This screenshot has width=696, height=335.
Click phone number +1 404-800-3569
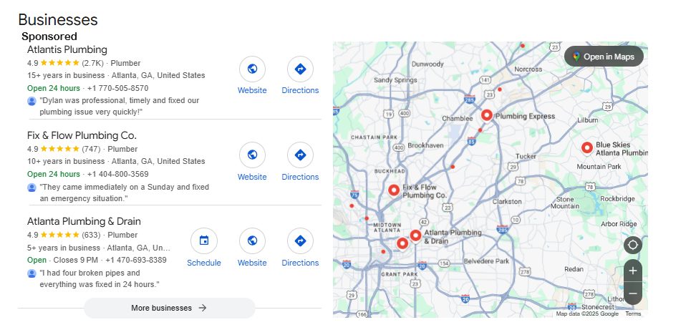[117, 174]
